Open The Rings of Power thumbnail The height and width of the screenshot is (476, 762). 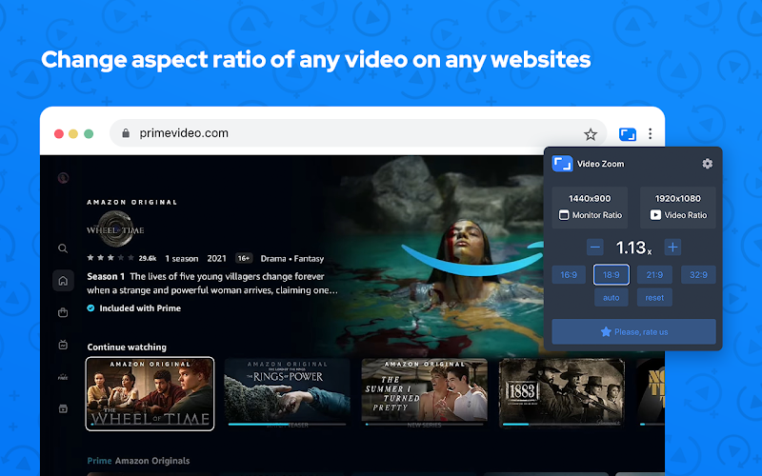click(x=288, y=392)
